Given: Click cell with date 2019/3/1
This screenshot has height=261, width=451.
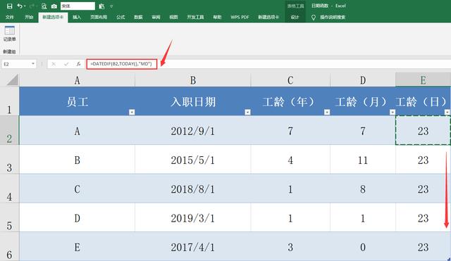Looking at the screenshot, I should pos(192,217).
